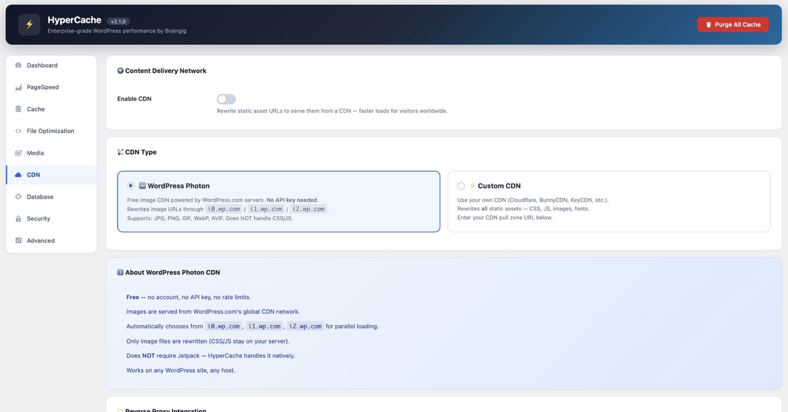This screenshot has height=412, width=788.
Task: Open the Advanced menu item
Action: tap(51, 240)
